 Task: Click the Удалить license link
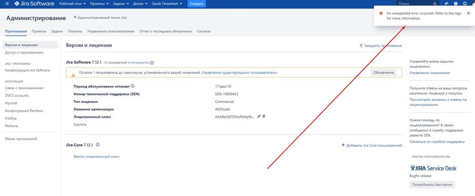(x=80, y=124)
